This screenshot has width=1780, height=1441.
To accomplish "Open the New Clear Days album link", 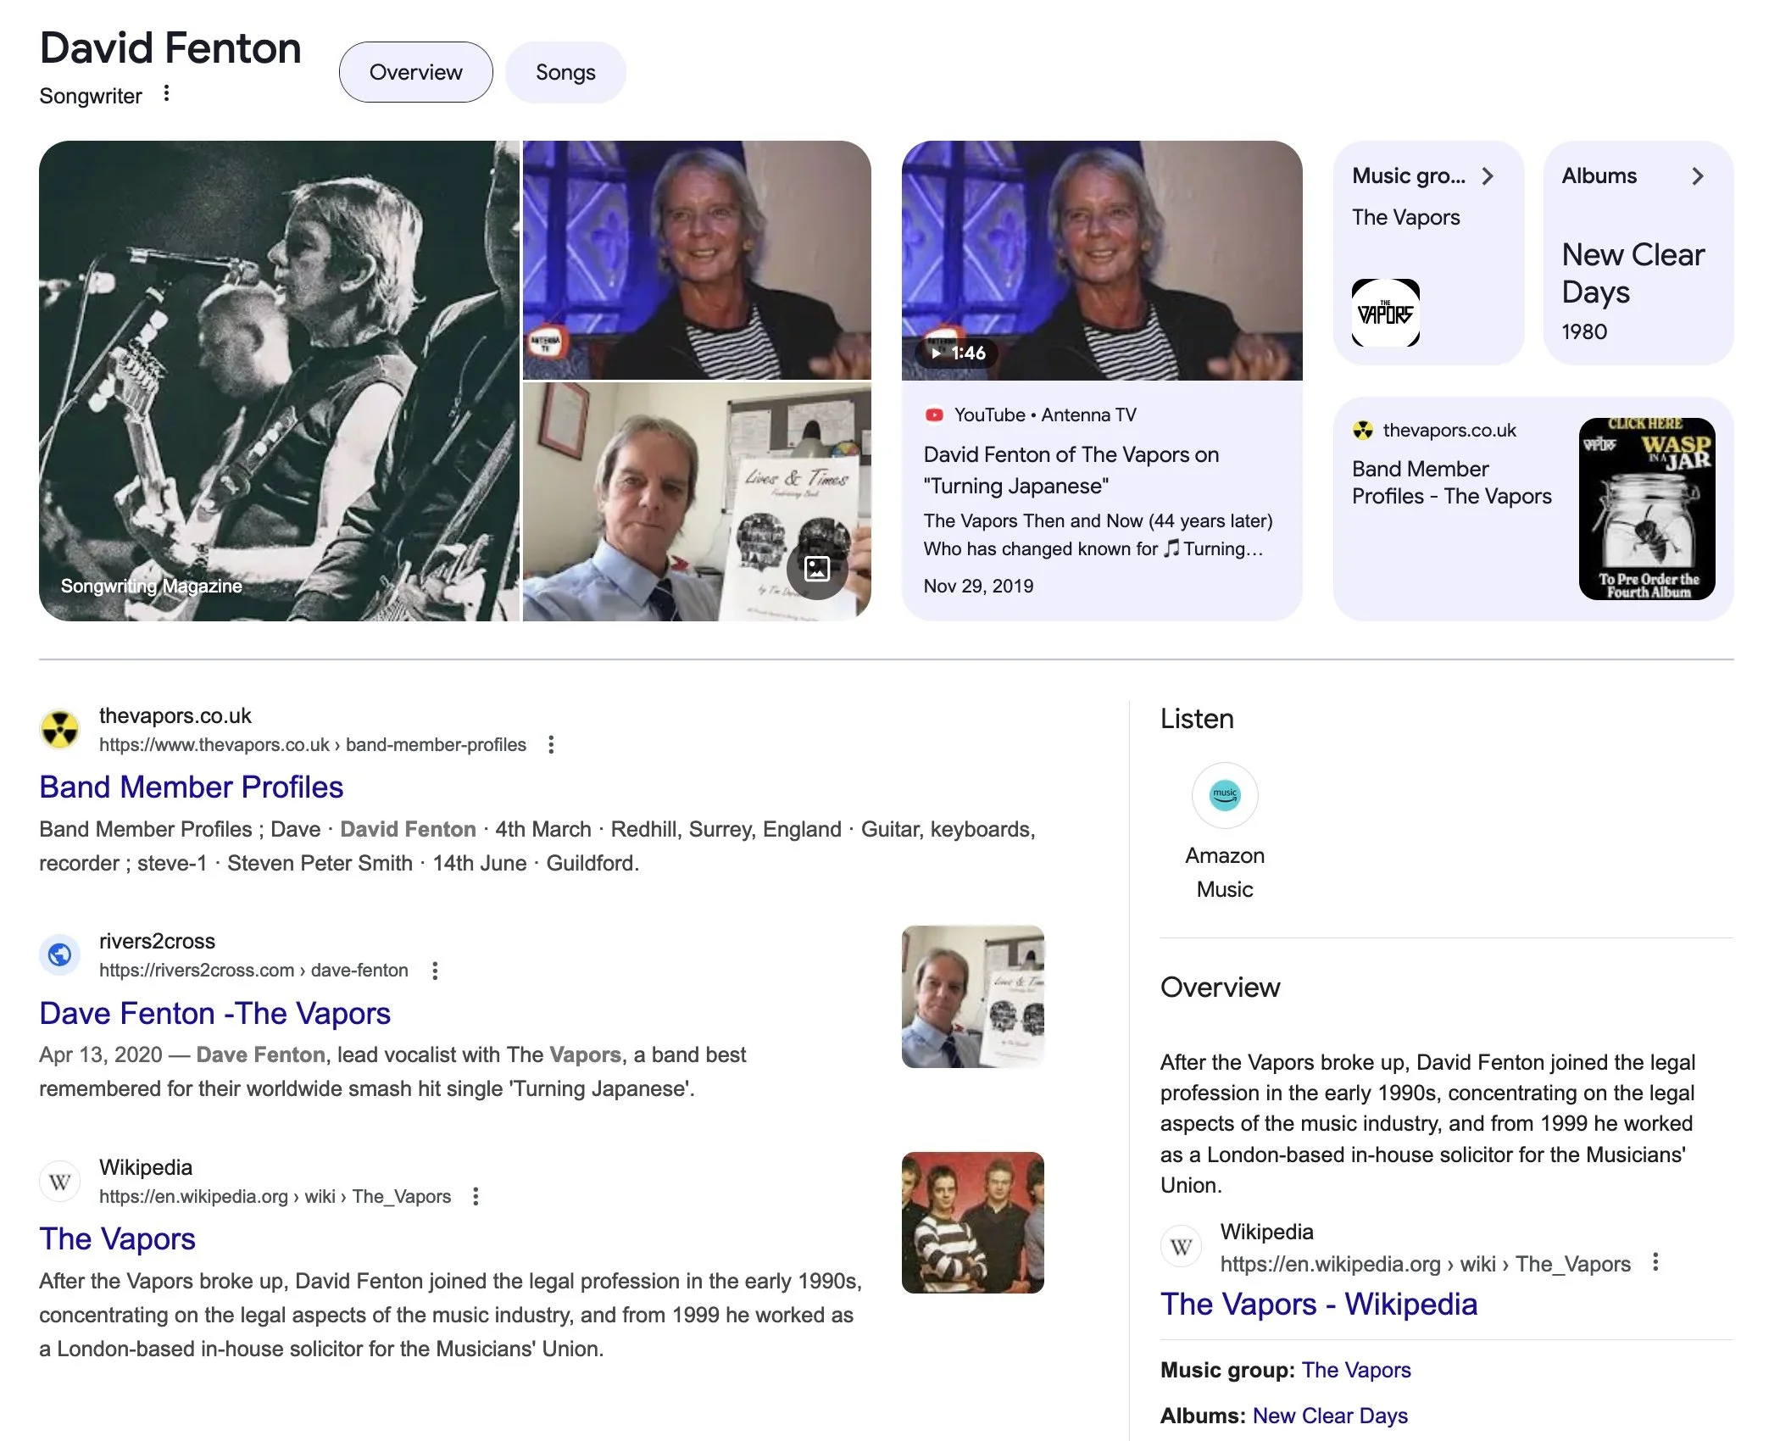I will tap(1329, 1416).
